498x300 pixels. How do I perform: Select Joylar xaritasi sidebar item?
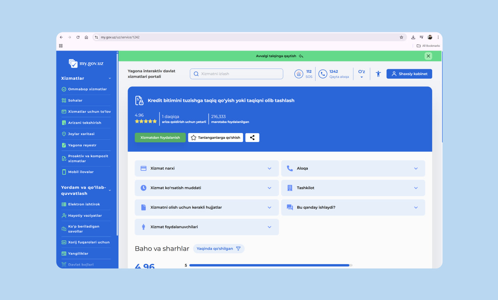[x=81, y=134]
